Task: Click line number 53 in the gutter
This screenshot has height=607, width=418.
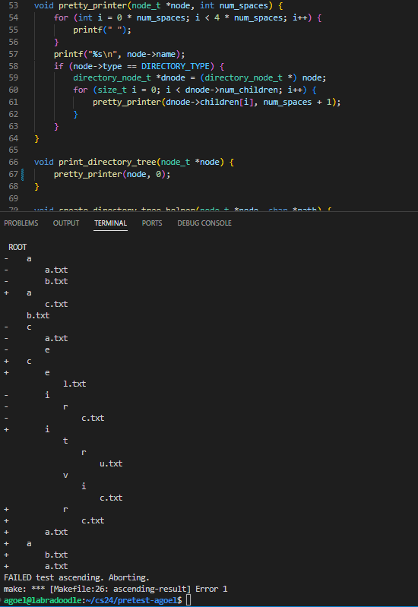Action: [14, 5]
